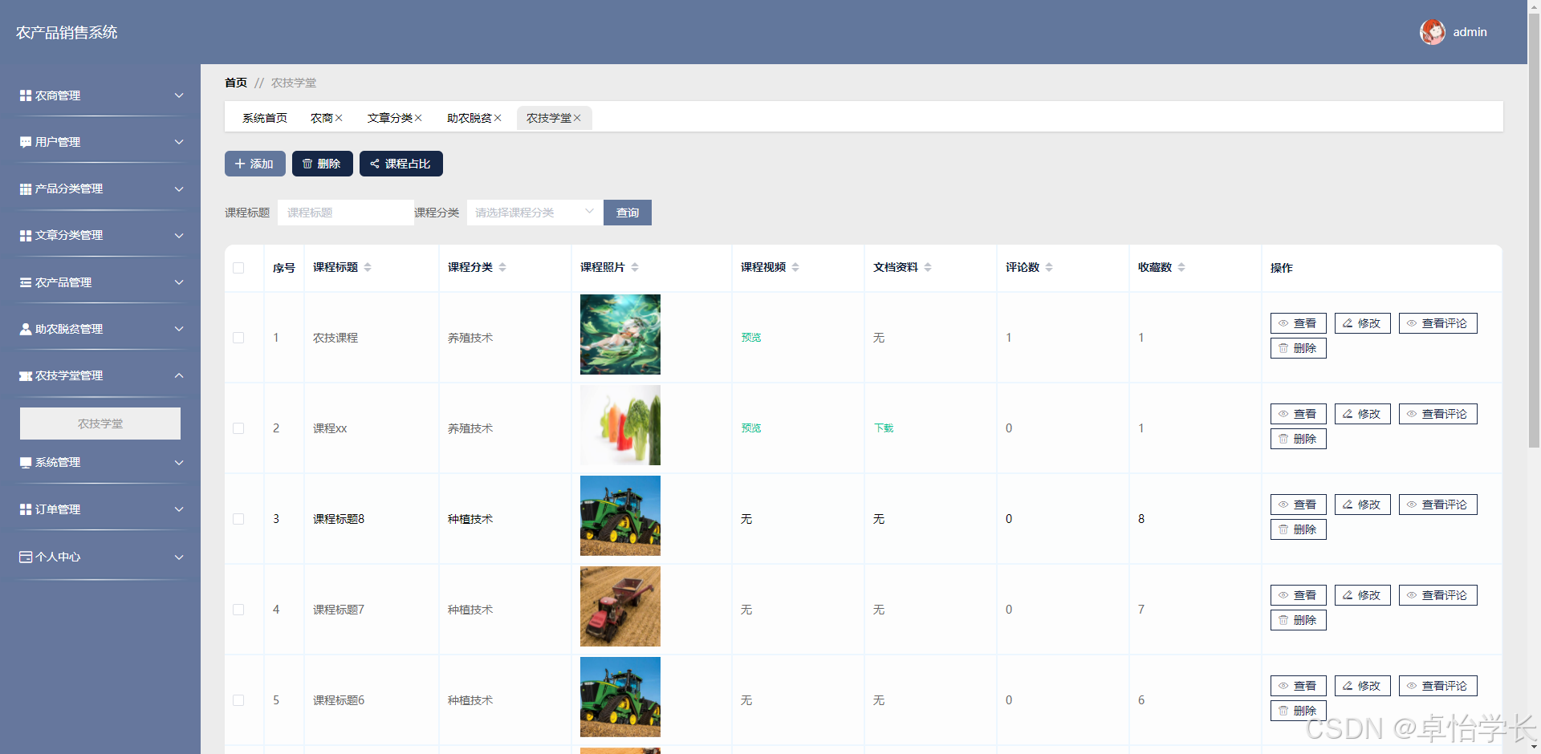The width and height of the screenshot is (1541, 754).
Task: Open the 农技学堂 submenu item in sidebar
Action: point(100,424)
